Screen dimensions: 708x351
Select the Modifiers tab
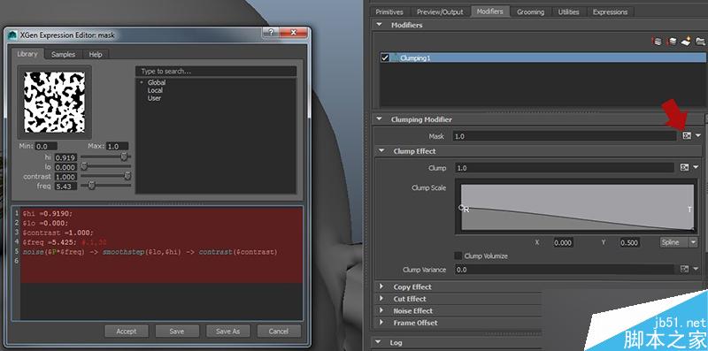[490, 11]
